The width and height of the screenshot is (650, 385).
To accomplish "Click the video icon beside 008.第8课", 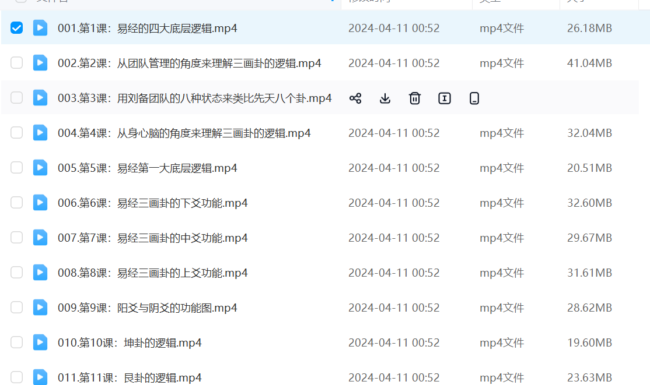I will (x=40, y=273).
